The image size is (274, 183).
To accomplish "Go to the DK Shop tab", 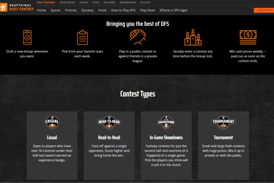I will pyautogui.click(x=145, y=2).
